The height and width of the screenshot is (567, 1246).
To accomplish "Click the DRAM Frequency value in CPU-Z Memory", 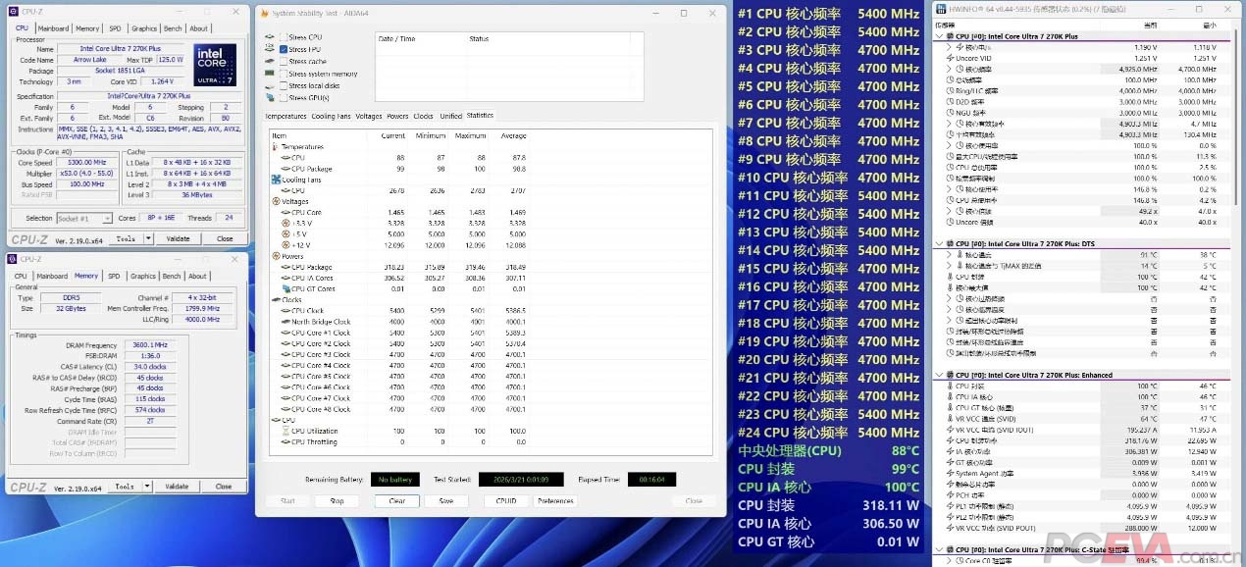I will [148, 345].
